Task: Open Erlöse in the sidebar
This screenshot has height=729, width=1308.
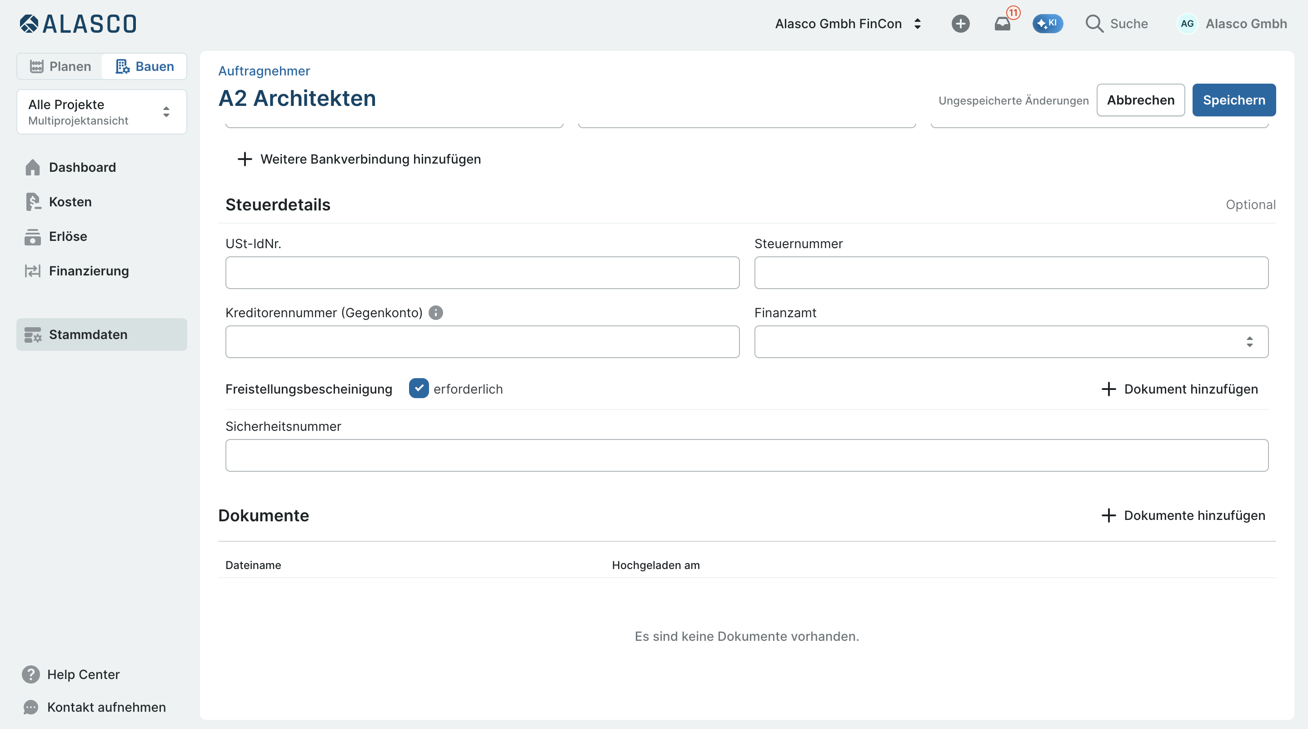Action: coord(101,237)
